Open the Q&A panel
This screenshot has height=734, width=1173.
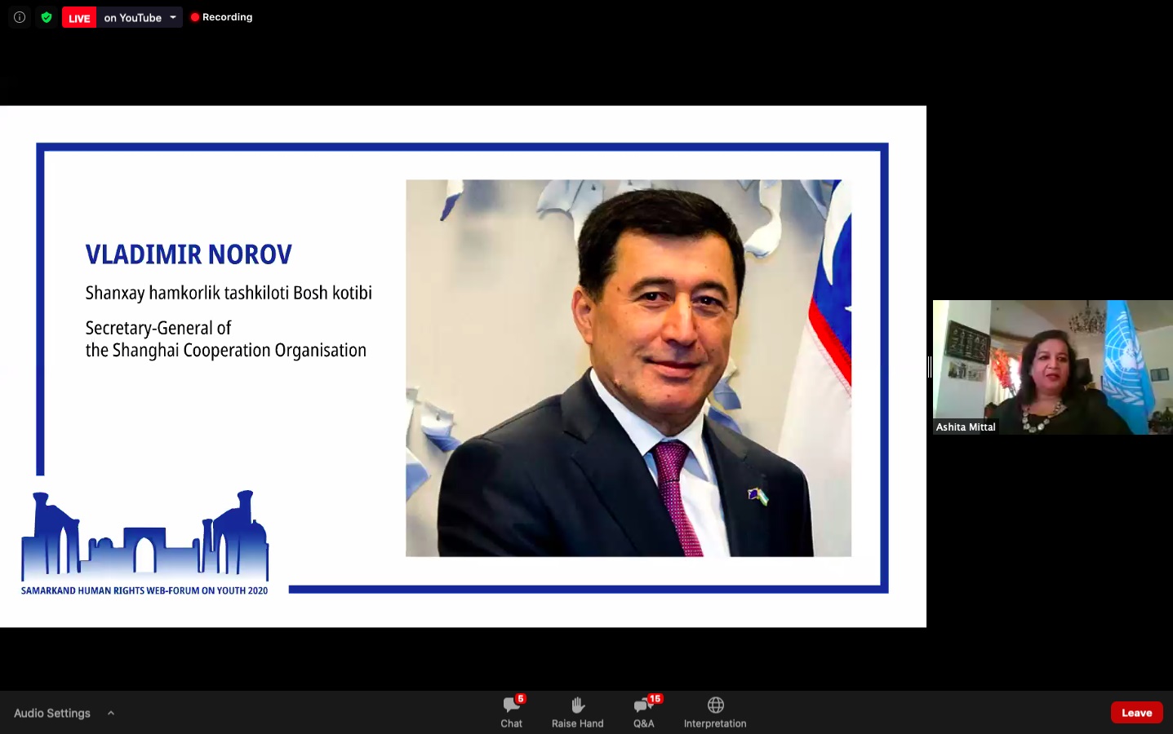pyautogui.click(x=644, y=711)
